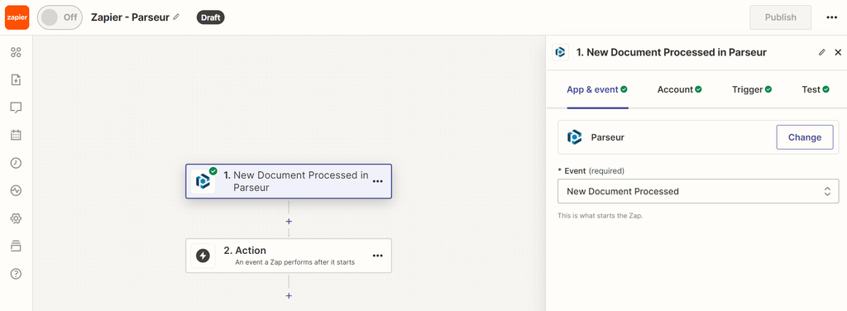Open the comments sidebar icon
The height and width of the screenshot is (311, 847).
coord(16,108)
